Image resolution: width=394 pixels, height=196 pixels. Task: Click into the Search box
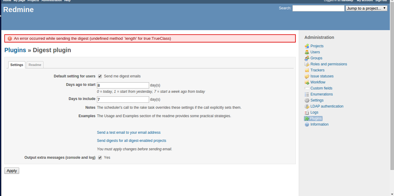[318, 8]
